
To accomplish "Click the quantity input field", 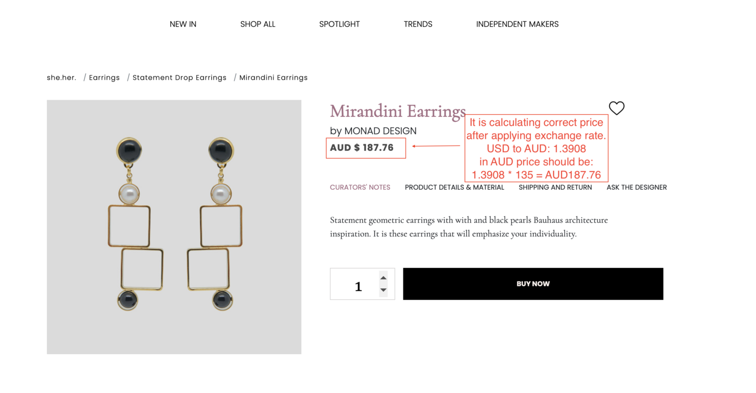I will [362, 284].
